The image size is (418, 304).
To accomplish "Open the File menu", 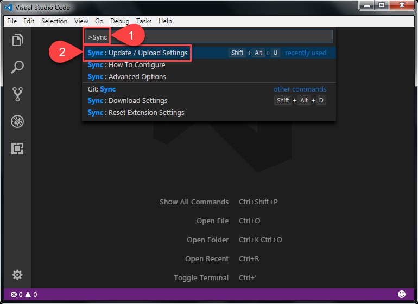I will tap(12, 21).
